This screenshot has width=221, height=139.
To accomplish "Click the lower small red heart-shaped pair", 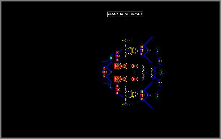I will click(135, 79).
